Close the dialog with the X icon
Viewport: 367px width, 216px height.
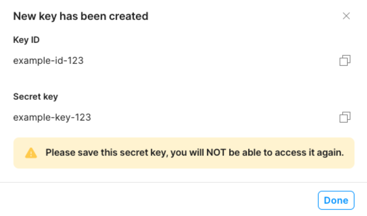(346, 16)
